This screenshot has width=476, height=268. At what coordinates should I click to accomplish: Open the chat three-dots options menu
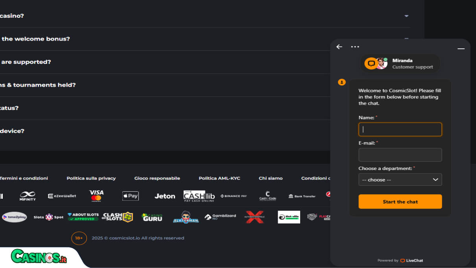click(355, 47)
